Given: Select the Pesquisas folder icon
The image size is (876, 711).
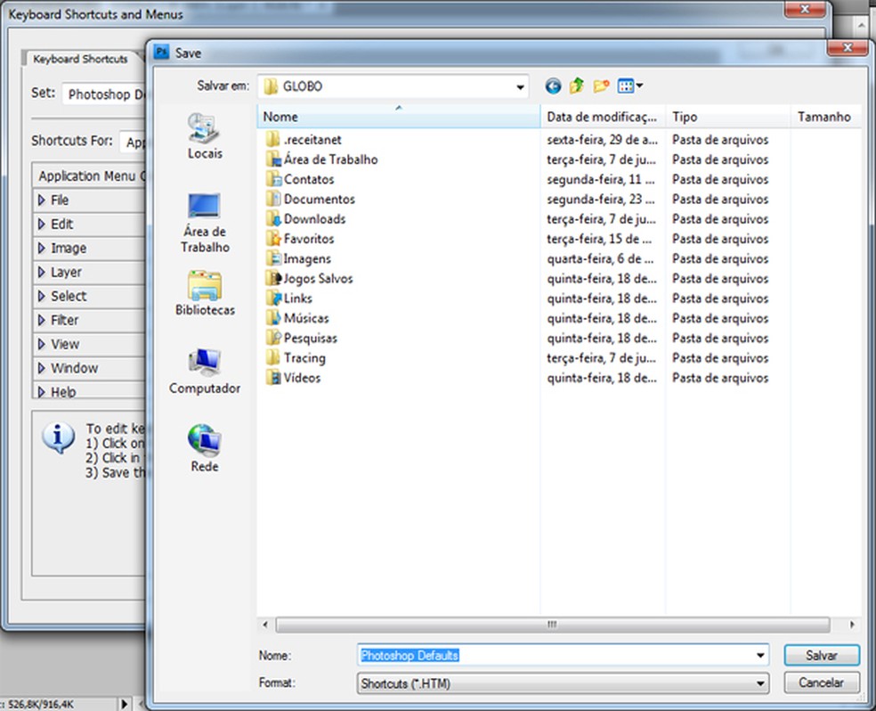Looking at the screenshot, I should [273, 338].
